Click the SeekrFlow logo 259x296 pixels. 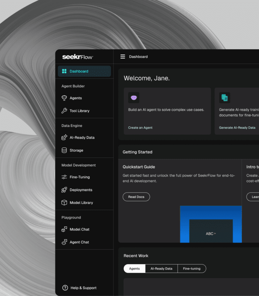78,57
